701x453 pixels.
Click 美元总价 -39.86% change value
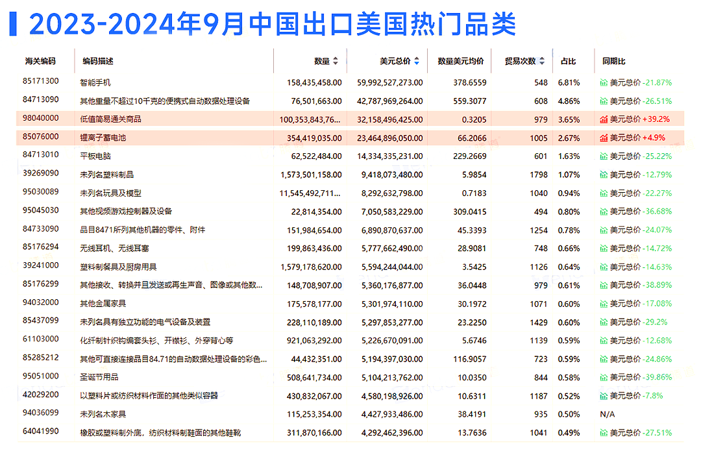tap(641, 378)
